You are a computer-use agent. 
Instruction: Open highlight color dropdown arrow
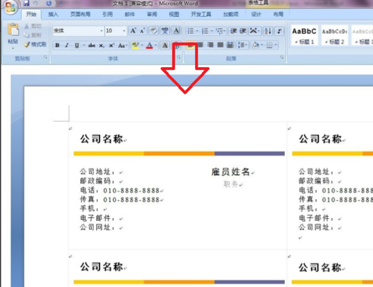[x=142, y=45]
